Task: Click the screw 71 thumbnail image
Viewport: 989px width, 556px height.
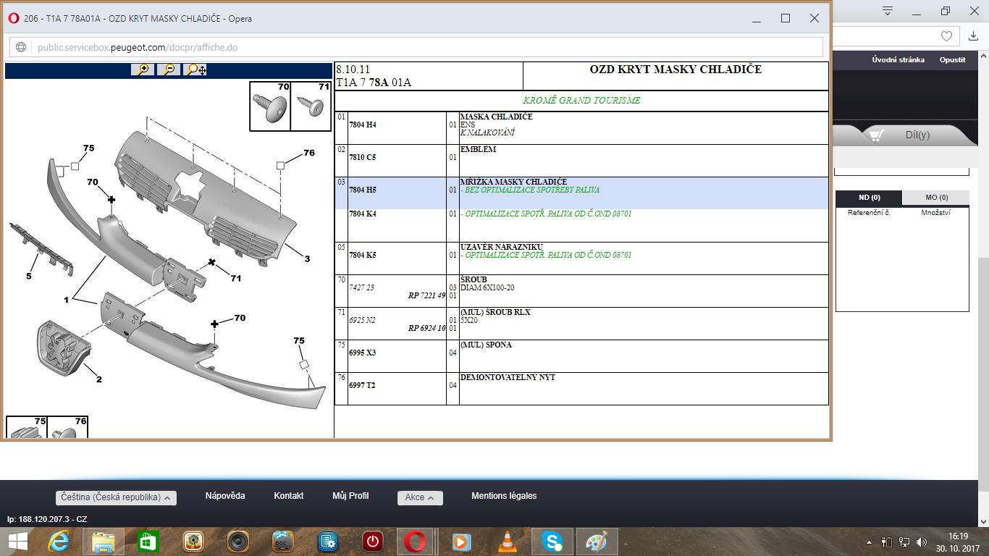Action: coord(311,106)
